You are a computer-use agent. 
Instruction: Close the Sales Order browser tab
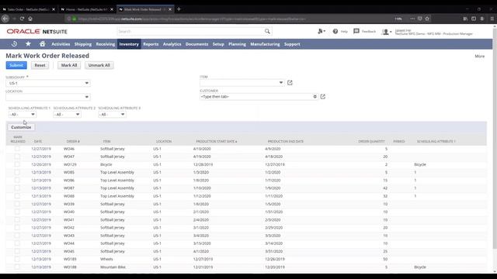(54, 9)
